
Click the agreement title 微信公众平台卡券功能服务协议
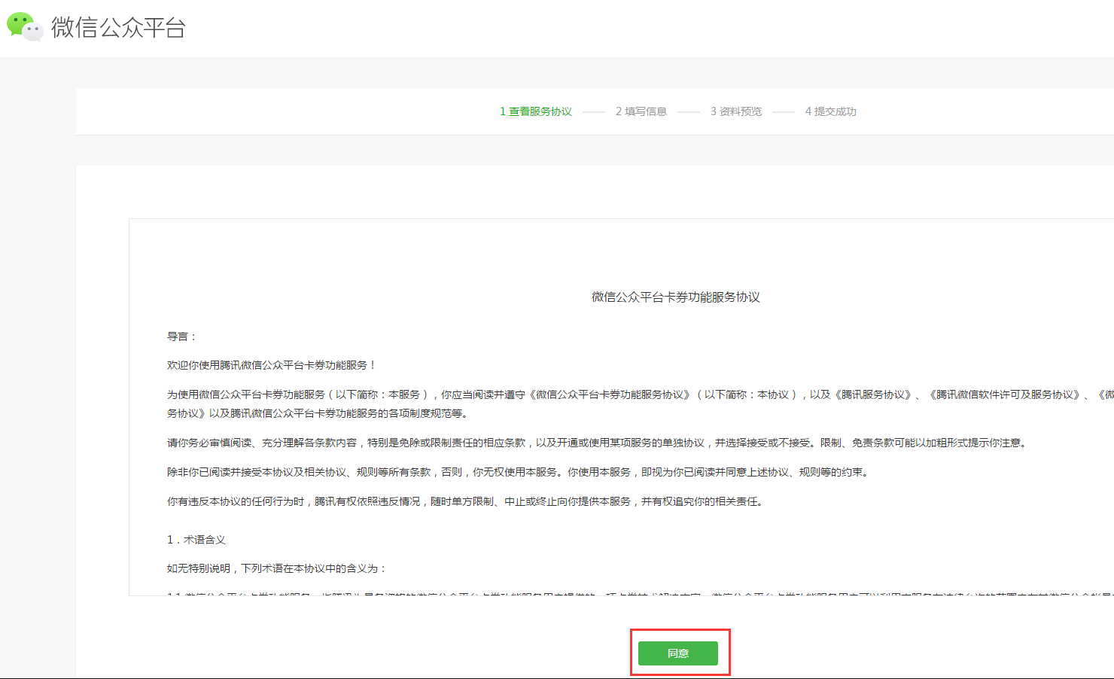[676, 297]
